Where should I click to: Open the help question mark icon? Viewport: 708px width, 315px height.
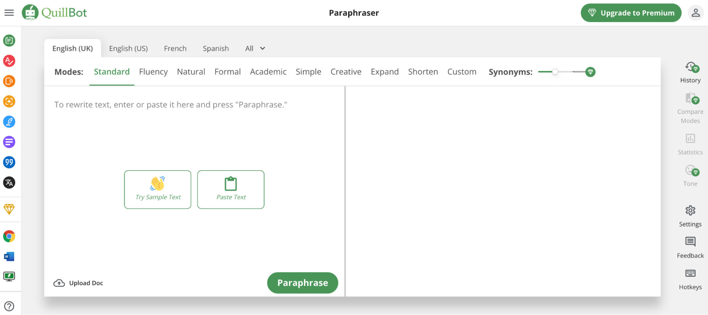[x=9, y=306]
